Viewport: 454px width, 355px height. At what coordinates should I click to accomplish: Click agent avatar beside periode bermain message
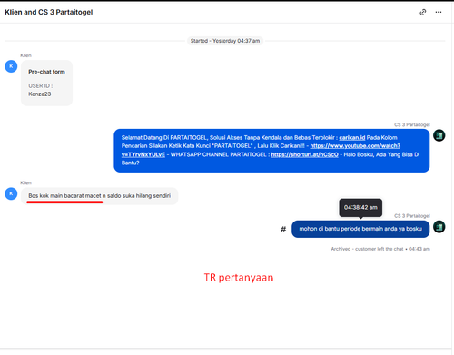pos(439,227)
